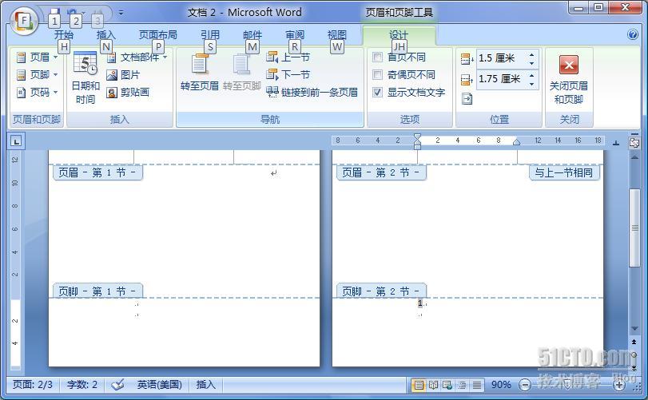This screenshot has width=648, height=400.
Task: Click vertical scrollbar up arrow
Action: point(634,158)
